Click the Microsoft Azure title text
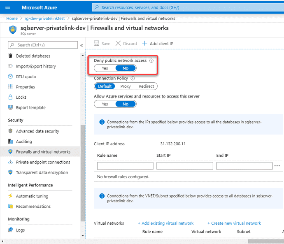Screen dimensions: 284x244 39,7
